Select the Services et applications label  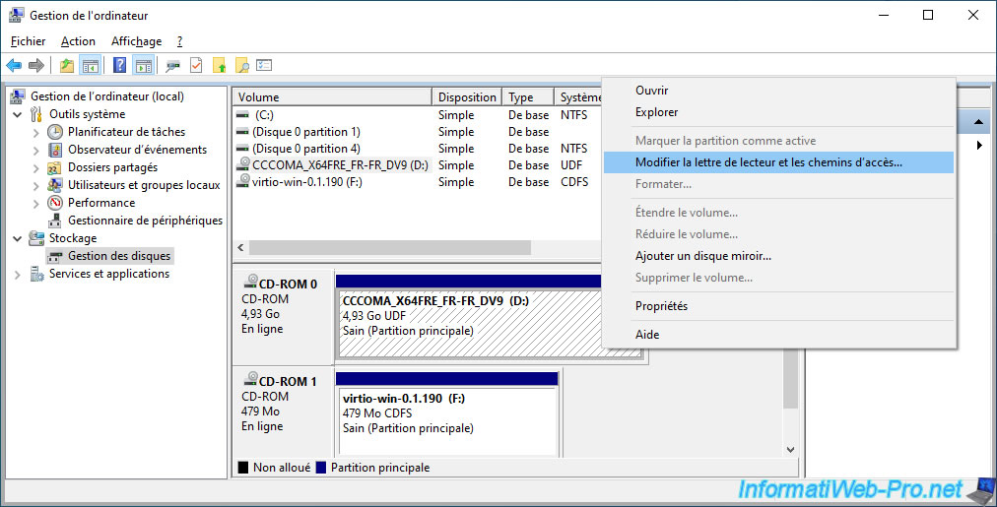pos(109,274)
